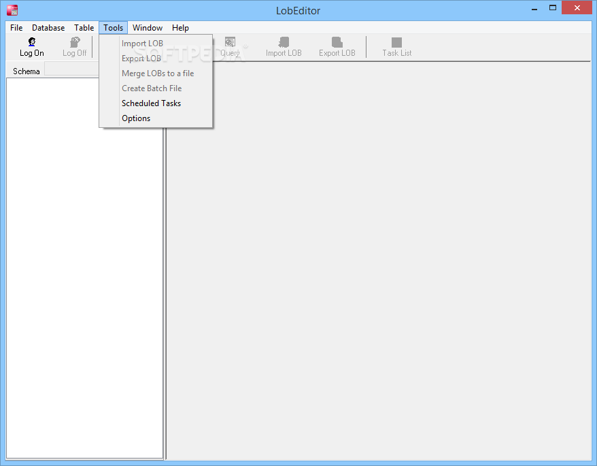Click the Import LOB toolbar icon

[284, 47]
